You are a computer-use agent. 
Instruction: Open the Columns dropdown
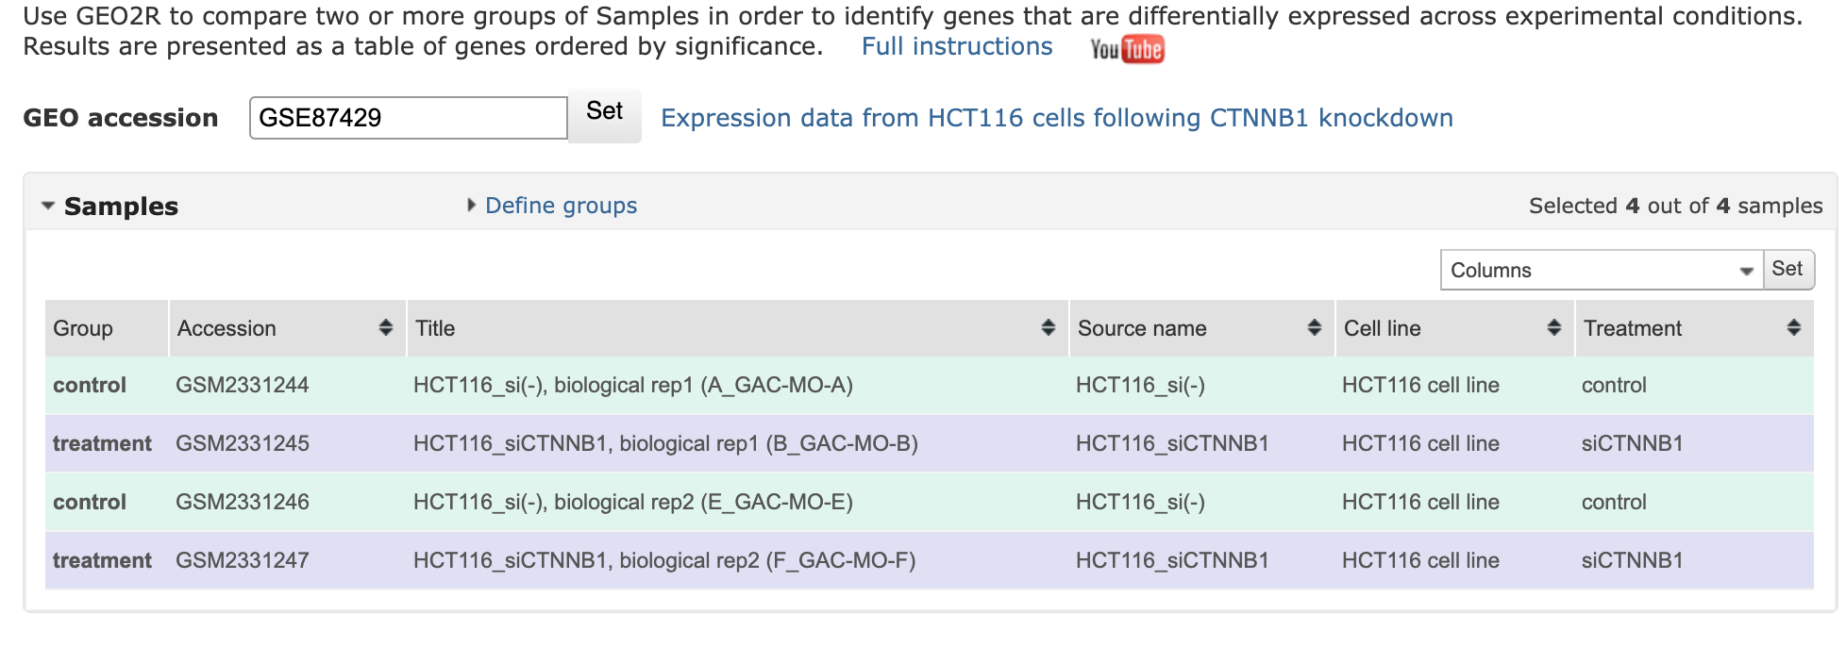pyautogui.click(x=1601, y=271)
